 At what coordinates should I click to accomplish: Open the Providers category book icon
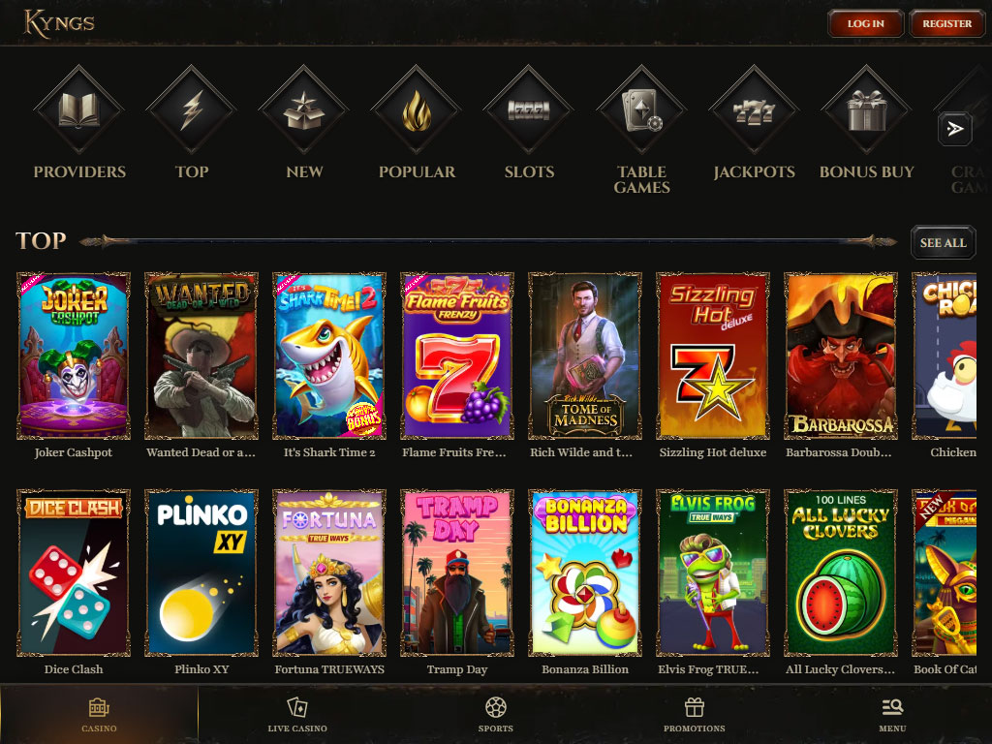click(79, 110)
